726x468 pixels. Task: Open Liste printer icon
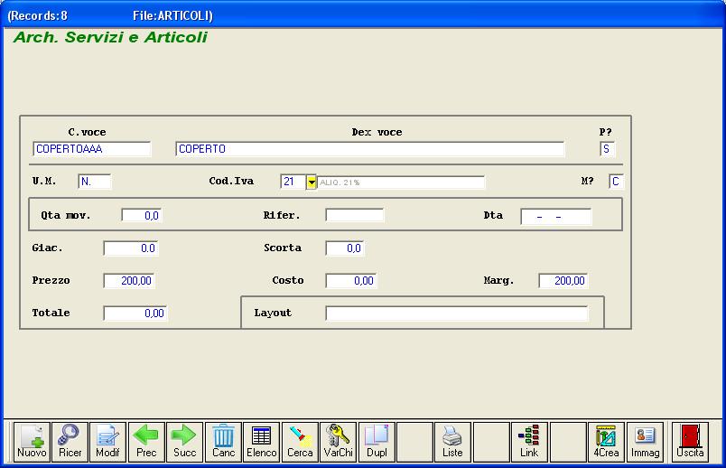click(452, 442)
